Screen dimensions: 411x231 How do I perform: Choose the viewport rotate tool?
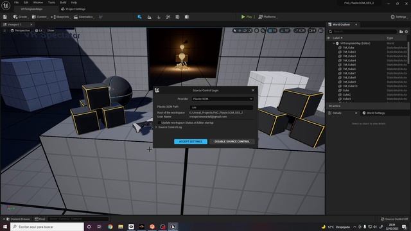click(245, 31)
